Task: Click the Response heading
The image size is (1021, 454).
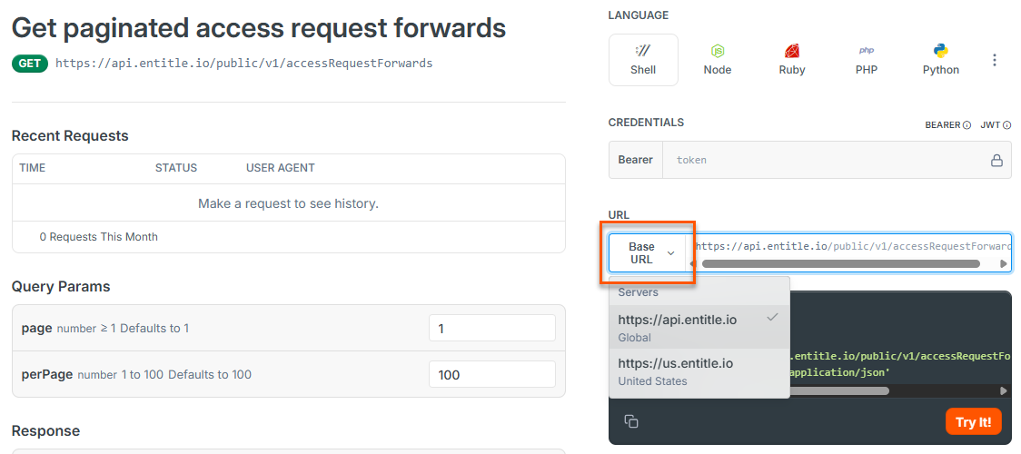Action: click(45, 430)
